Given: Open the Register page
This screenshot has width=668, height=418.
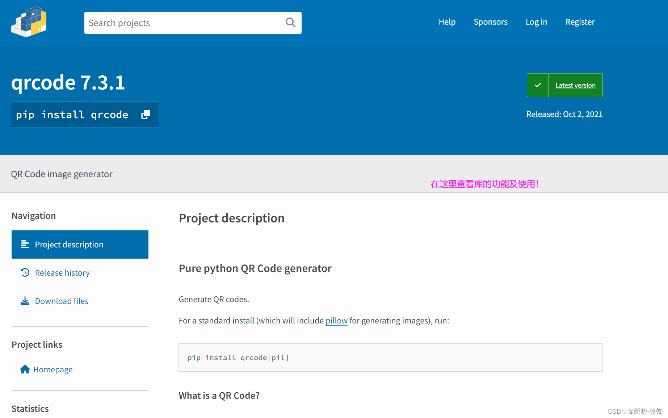Looking at the screenshot, I should point(580,22).
